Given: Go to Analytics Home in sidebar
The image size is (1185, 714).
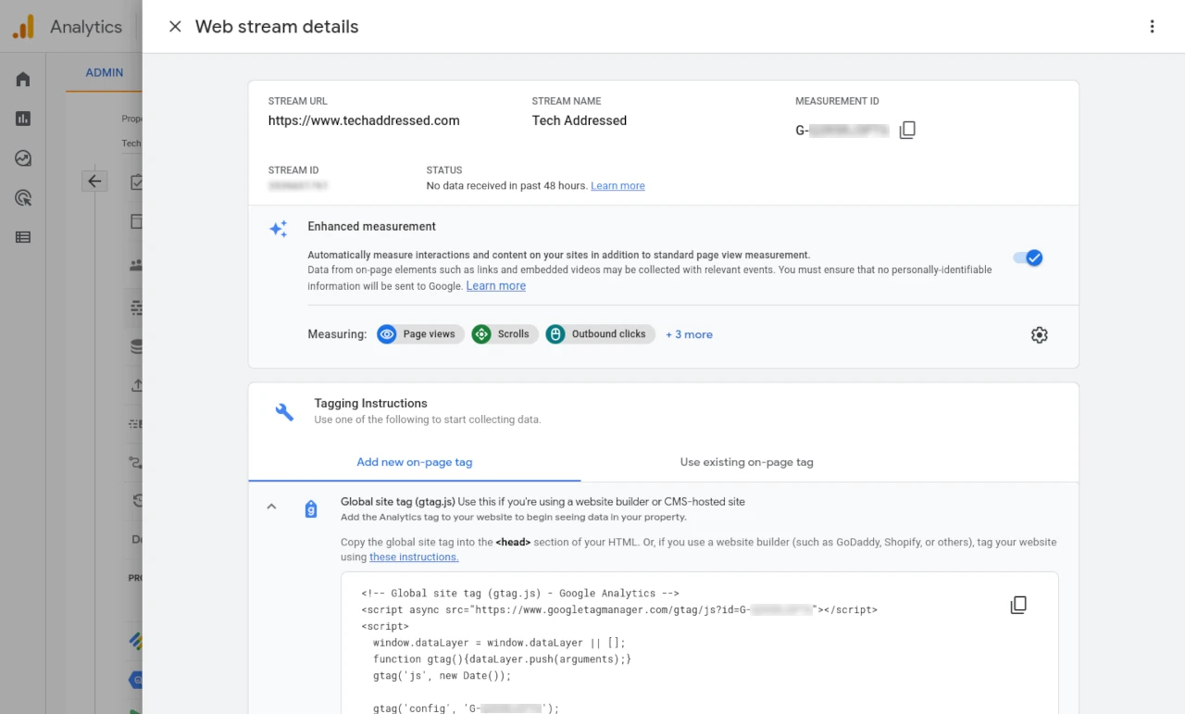Looking at the screenshot, I should point(23,79).
